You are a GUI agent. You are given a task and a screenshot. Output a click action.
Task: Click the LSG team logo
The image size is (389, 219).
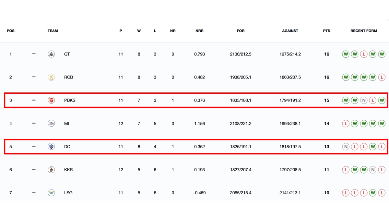coord(51,193)
